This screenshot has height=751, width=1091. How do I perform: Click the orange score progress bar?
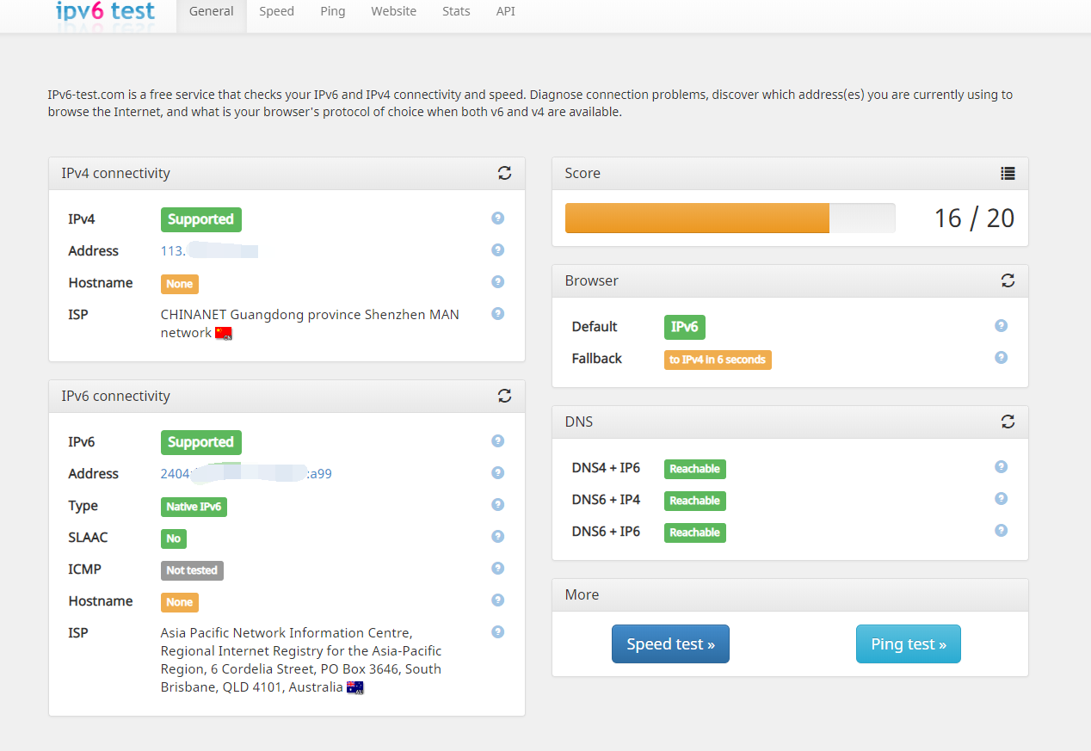697,218
